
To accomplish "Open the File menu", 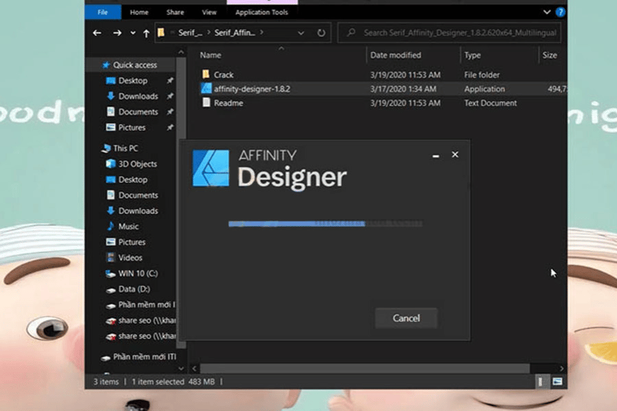I will pos(103,12).
